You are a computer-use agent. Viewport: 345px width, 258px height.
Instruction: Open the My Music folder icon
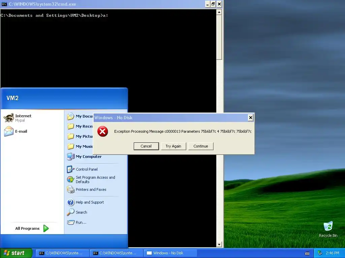(x=71, y=146)
